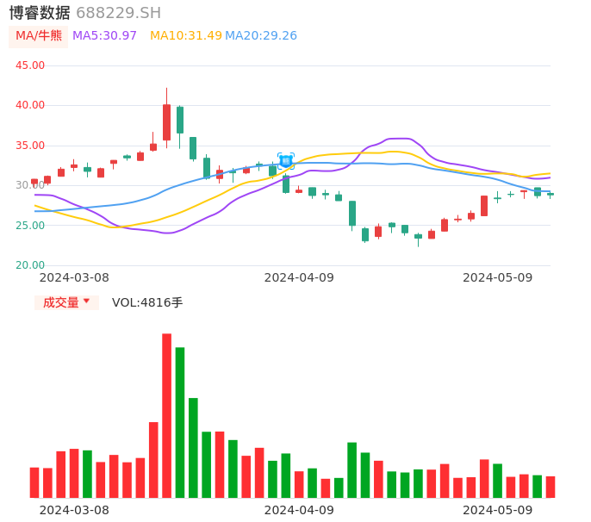Screen dimensions: 591x522
Task: Click the 博睿数据 stock name
Action: pos(40,13)
